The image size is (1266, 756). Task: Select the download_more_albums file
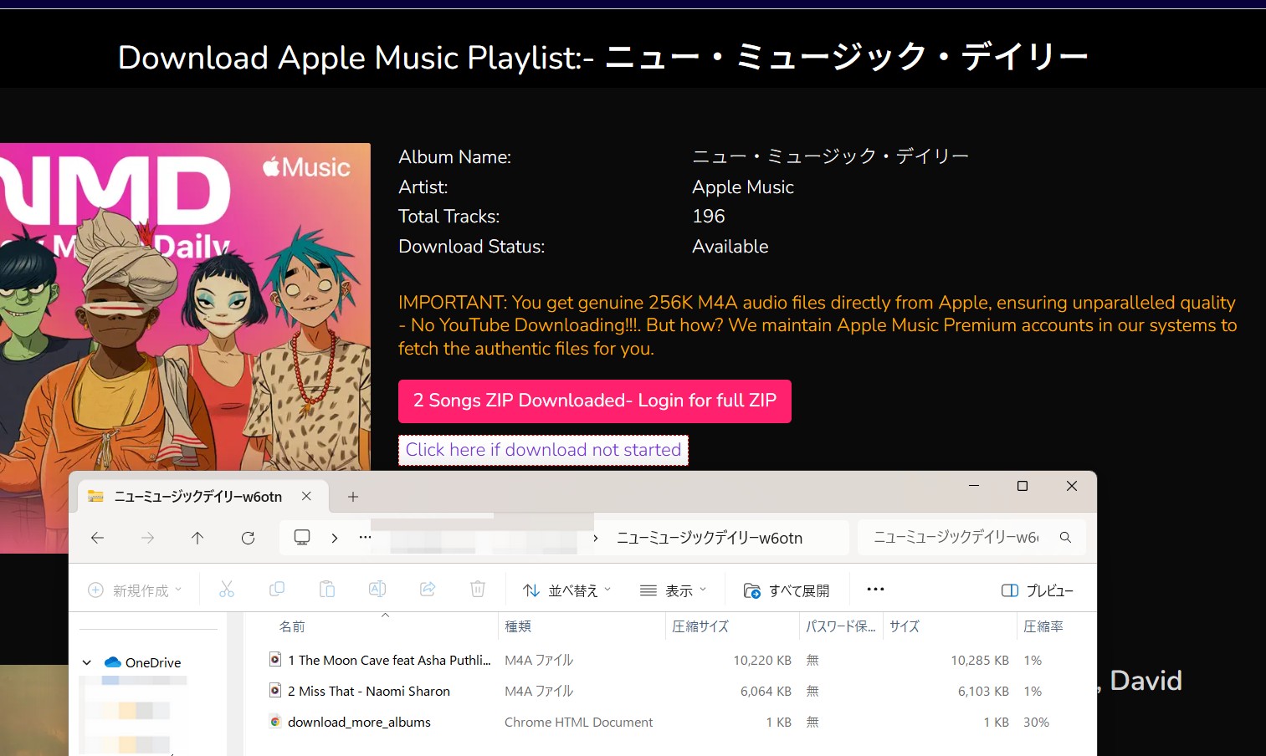click(359, 722)
